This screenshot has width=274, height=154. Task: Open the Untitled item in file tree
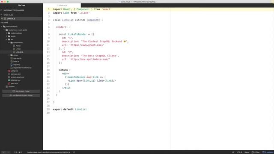pyautogui.click(x=12, y=86)
